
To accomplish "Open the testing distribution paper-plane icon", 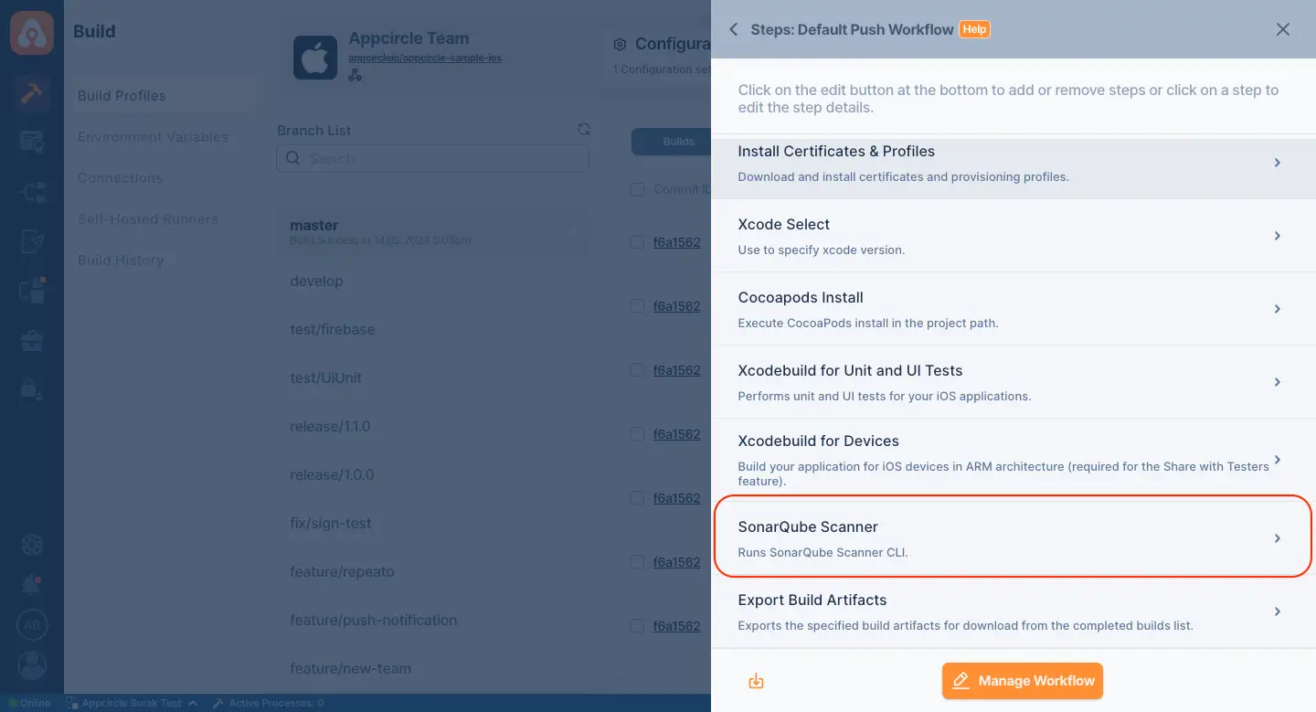I will point(32,241).
